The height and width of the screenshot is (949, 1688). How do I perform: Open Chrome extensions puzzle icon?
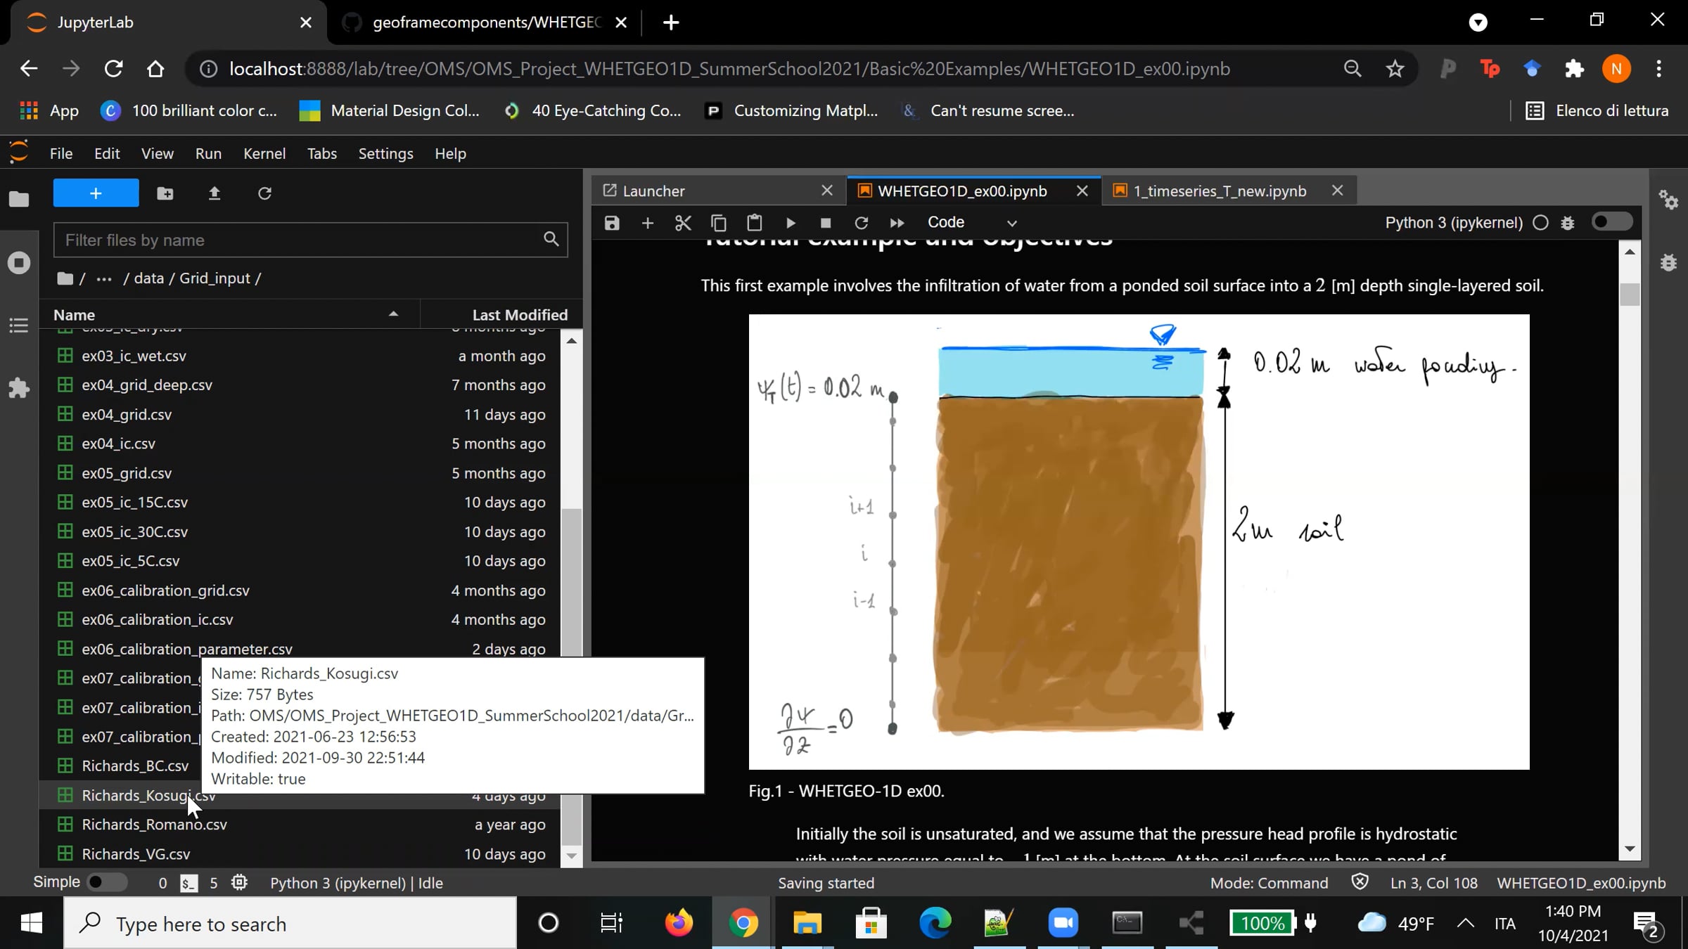1574,69
